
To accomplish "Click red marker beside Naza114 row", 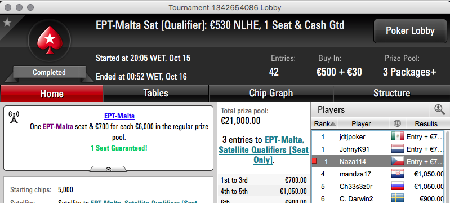I will click(x=314, y=161).
